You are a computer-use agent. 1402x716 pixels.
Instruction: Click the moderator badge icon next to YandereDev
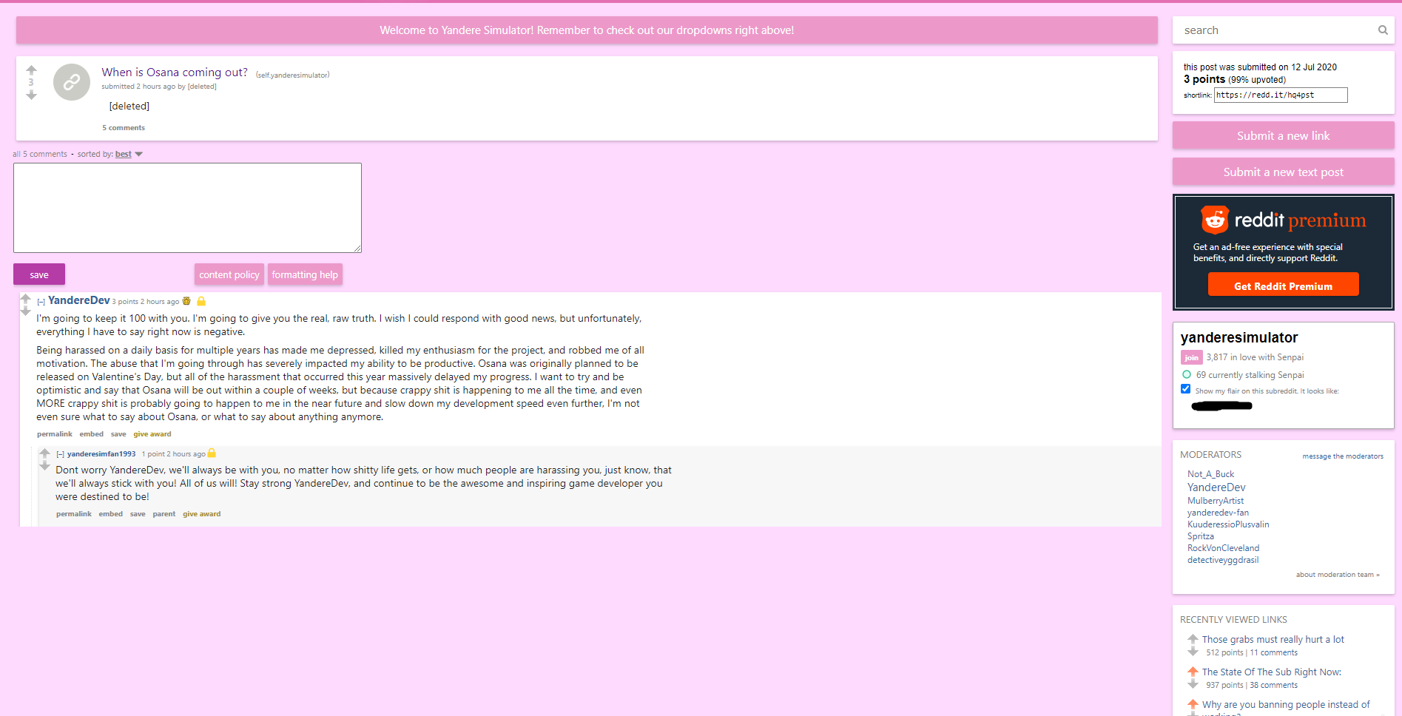(186, 301)
